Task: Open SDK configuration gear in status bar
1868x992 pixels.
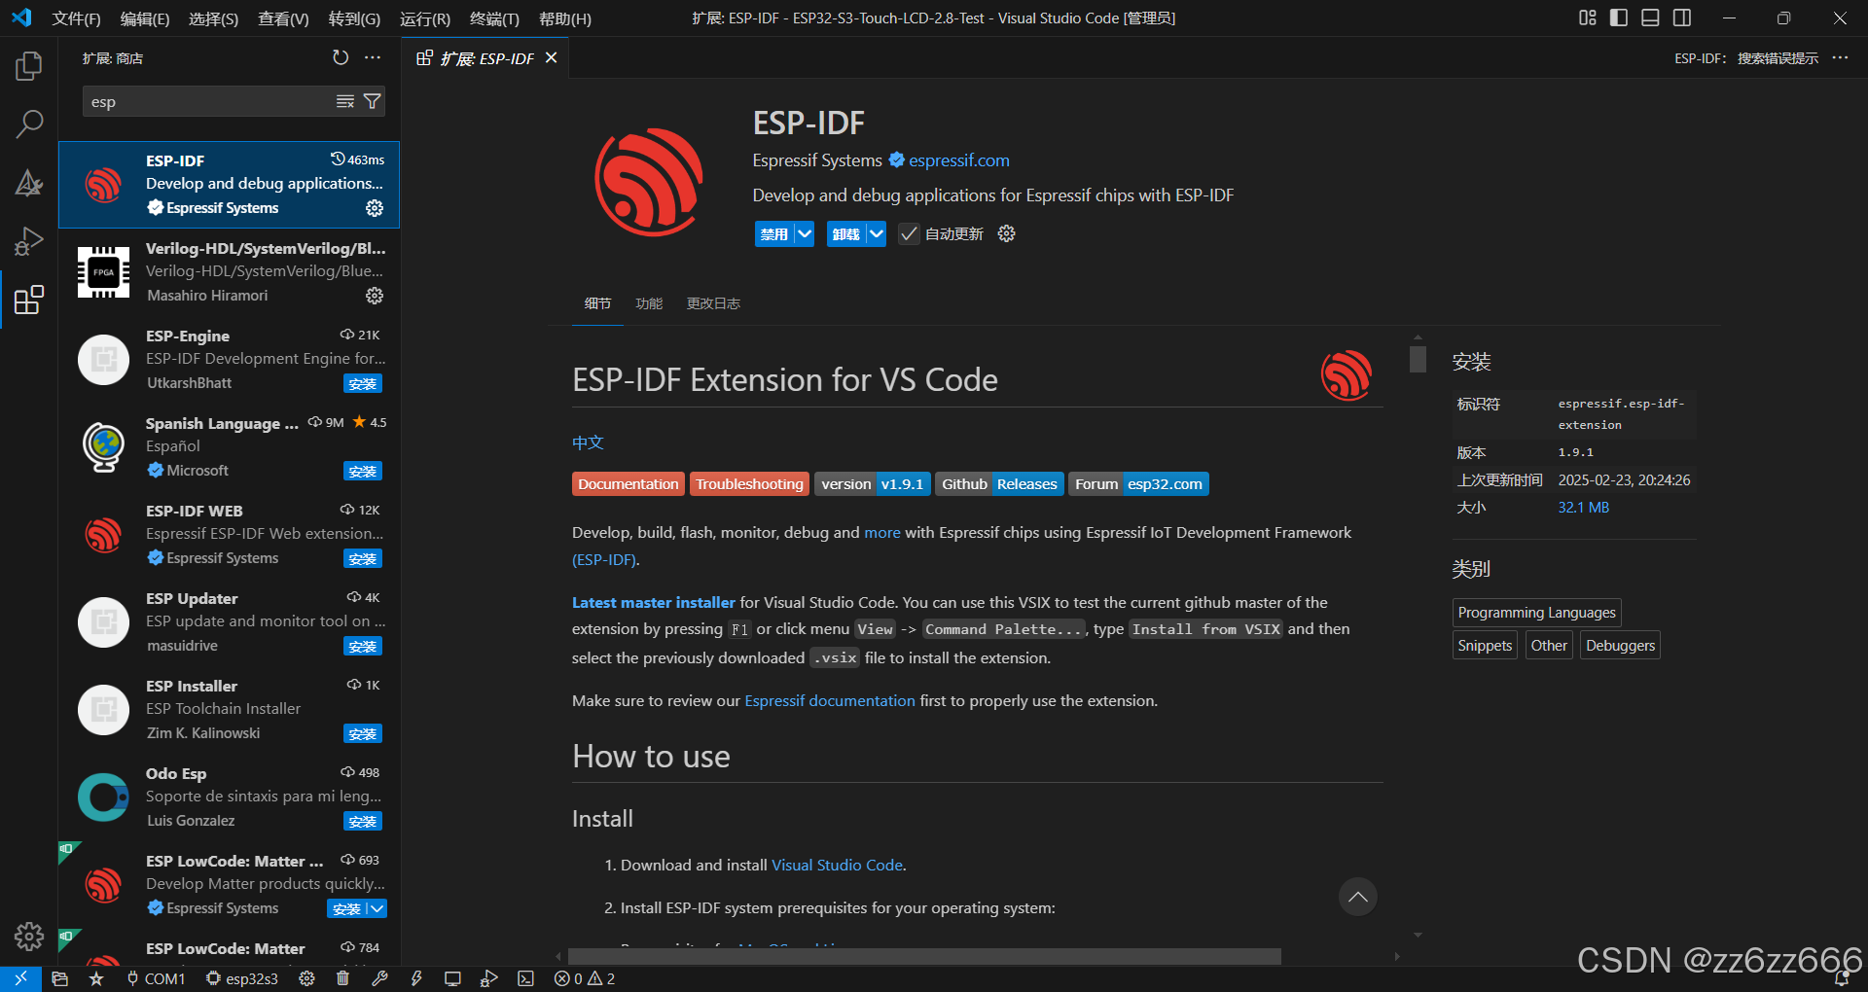Action: (306, 978)
